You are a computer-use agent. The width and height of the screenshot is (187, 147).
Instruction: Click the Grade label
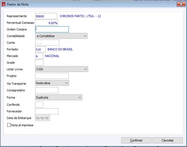pos(11,63)
